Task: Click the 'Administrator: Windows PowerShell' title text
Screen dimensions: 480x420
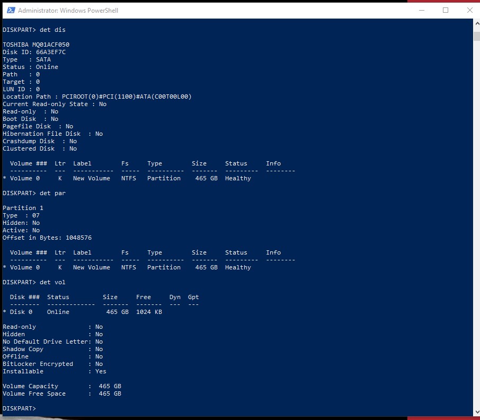Action: click(x=68, y=11)
